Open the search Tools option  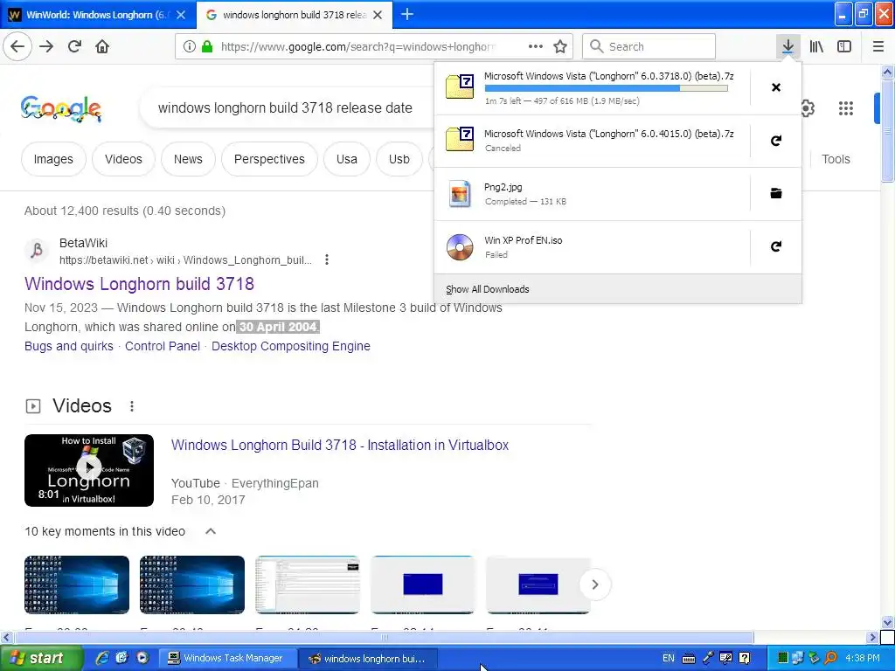836,159
